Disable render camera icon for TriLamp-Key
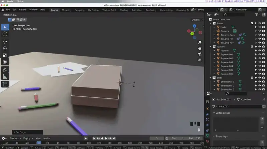 click(x=264, y=43)
